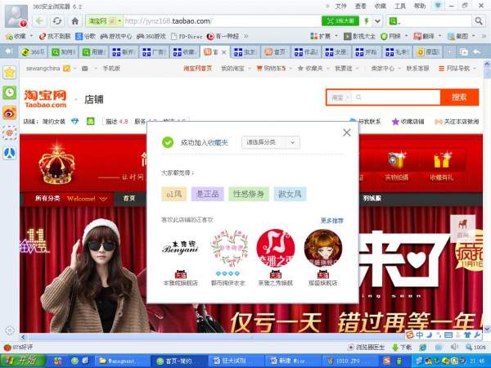The width and height of the screenshot is (491, 368).
Task: Collapse the sidebar with tab bar left icon
Action: click(x=9, y=52)
